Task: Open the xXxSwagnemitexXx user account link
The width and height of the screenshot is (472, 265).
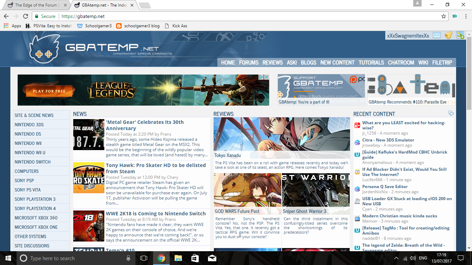Action: pyautogui.click(x=408, y=36)
